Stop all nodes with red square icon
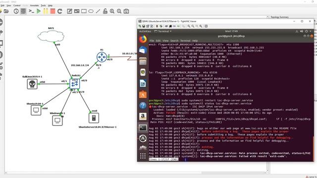This screenshot has height=178, width=317. (53, 11)
